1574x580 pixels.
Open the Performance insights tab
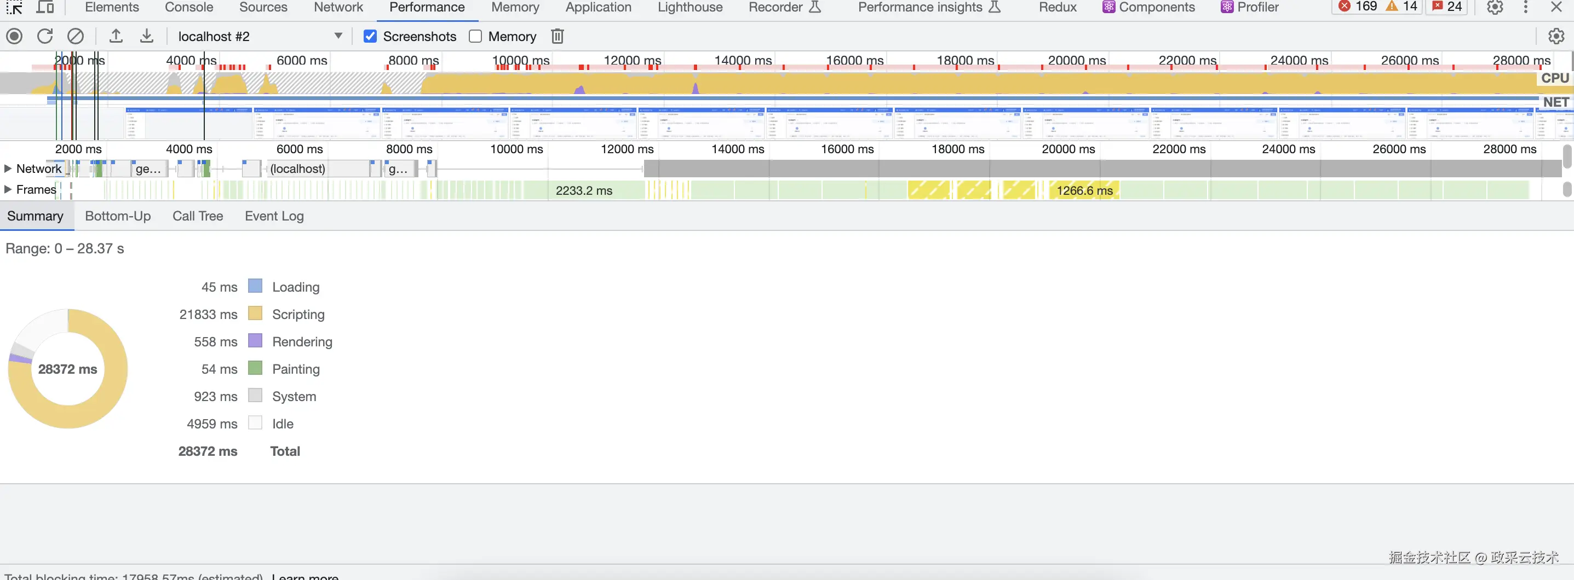929,7
